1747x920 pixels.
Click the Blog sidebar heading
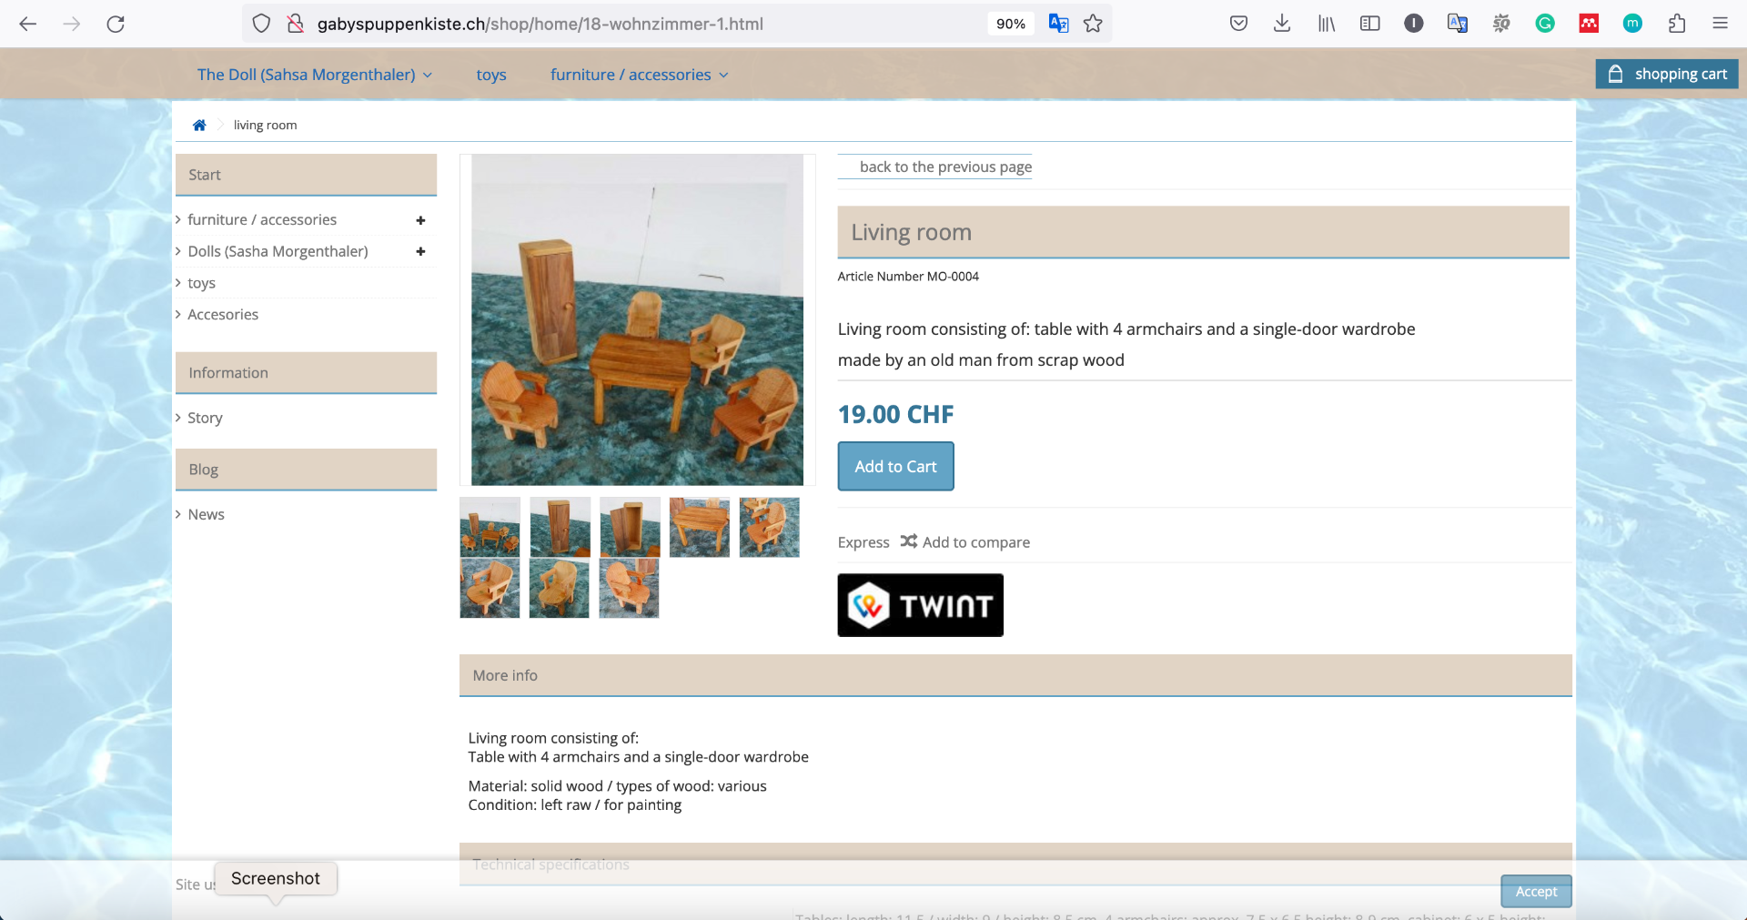306,470
